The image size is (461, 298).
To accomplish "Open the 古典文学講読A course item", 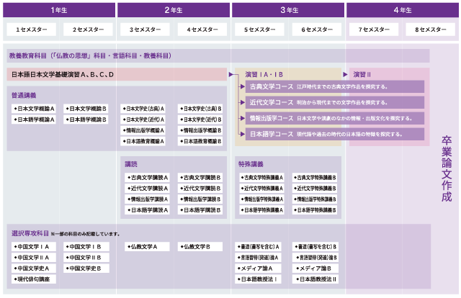I will (147, 177).
